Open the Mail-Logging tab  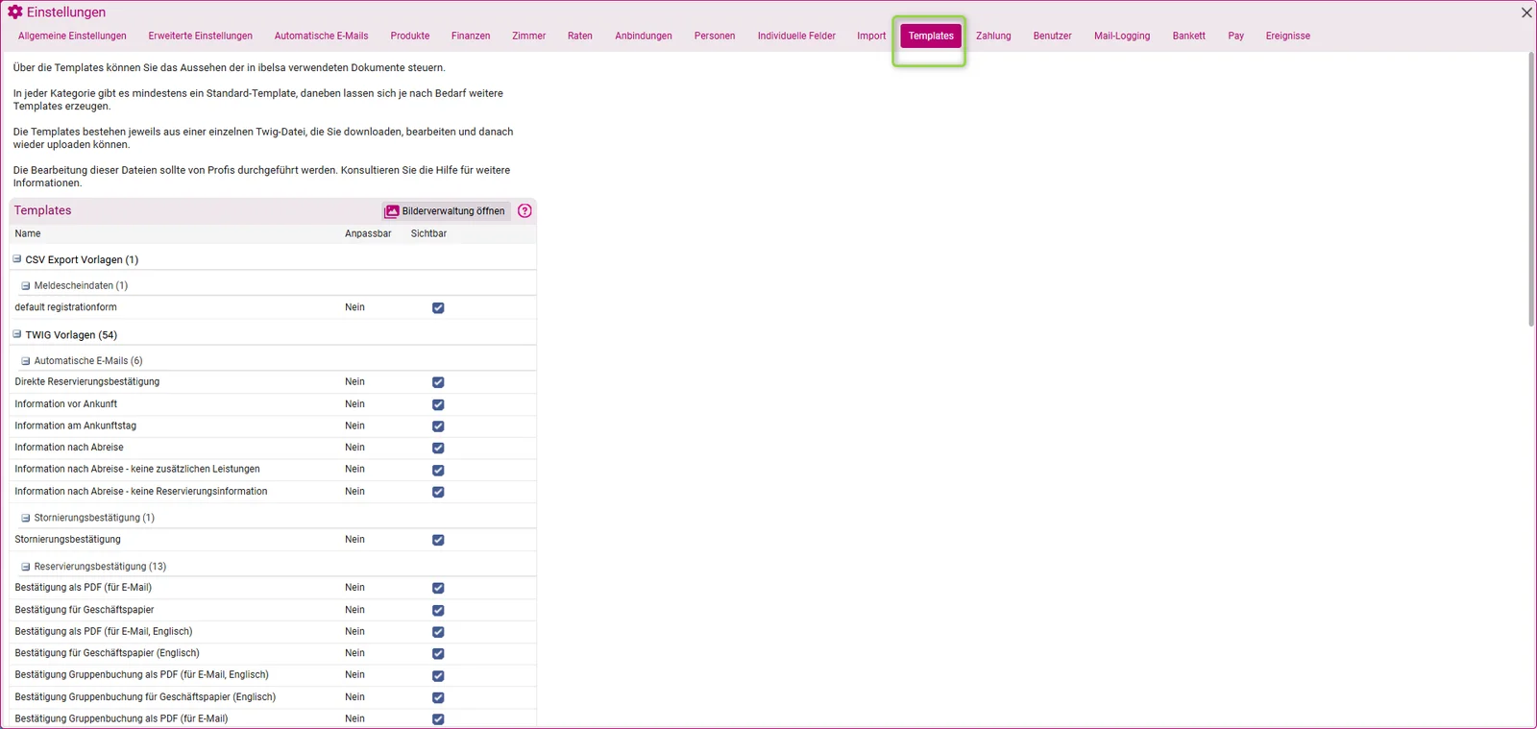point(1122,36)
